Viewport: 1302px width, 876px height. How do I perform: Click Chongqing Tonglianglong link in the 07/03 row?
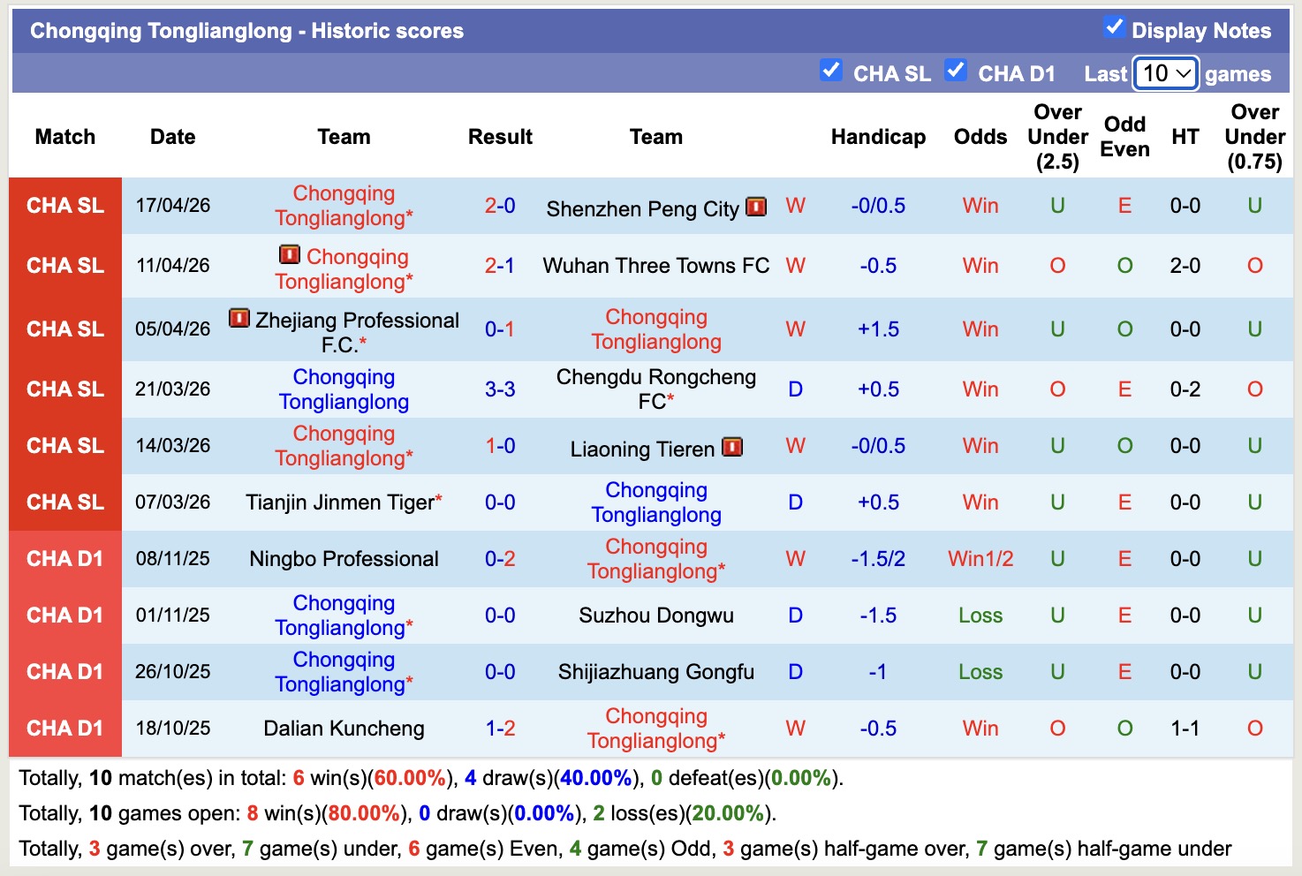click(656, 502)
